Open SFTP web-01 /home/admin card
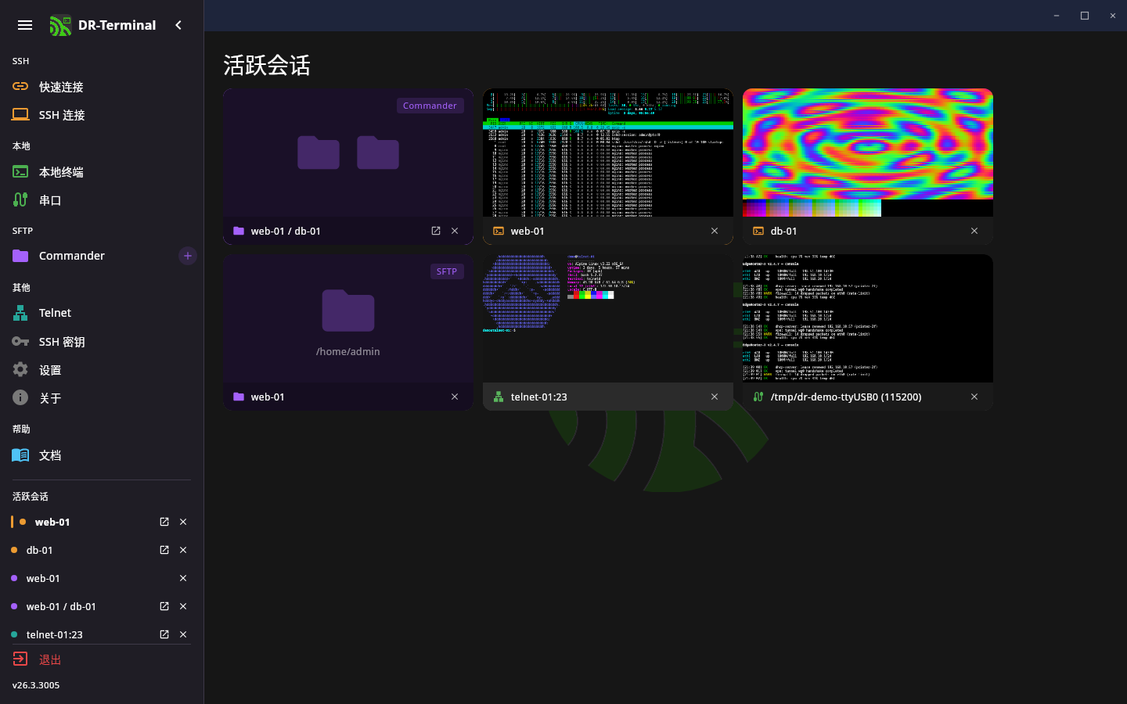Image resolution: width=1127 pixels, height=704 pixels. [x=348, y=318]
